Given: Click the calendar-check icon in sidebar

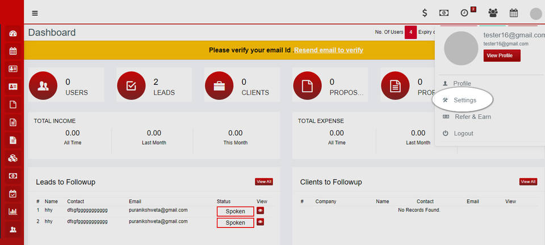Looking at the screenshot, I should tap(12, 194).
